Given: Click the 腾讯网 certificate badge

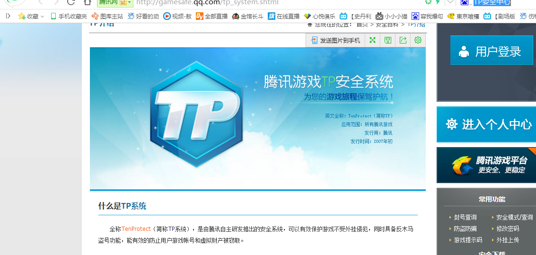Looking at the screenshot, I should pos(115,2).
